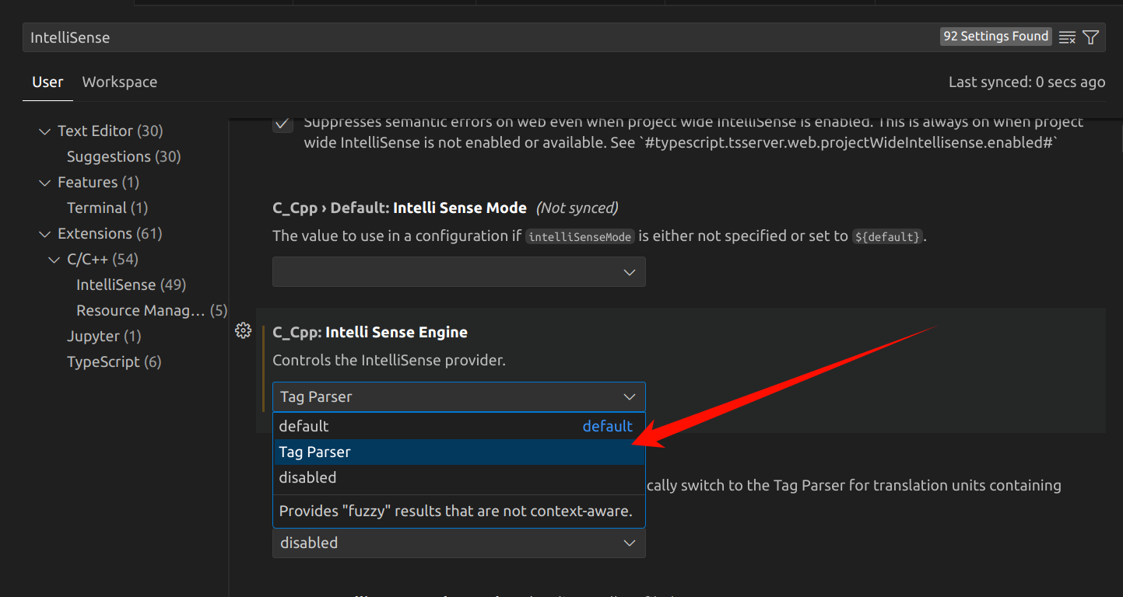Go to TypeScript settings category
The image size is (1123, 597).
pyautogui.click(x=114, y=361)
